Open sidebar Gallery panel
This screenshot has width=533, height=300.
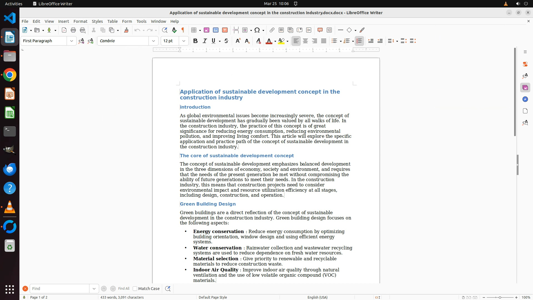[525, 88]
